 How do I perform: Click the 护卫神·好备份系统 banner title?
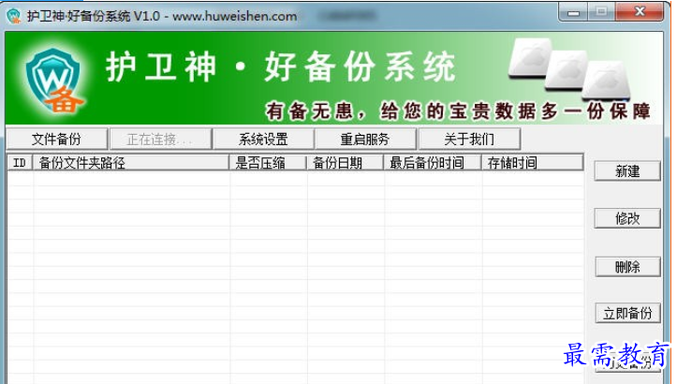(281, 66)
